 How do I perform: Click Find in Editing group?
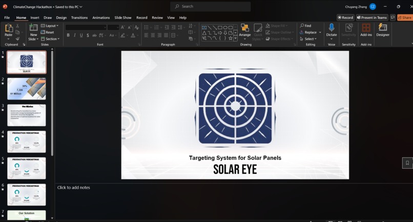click(305, 26)
